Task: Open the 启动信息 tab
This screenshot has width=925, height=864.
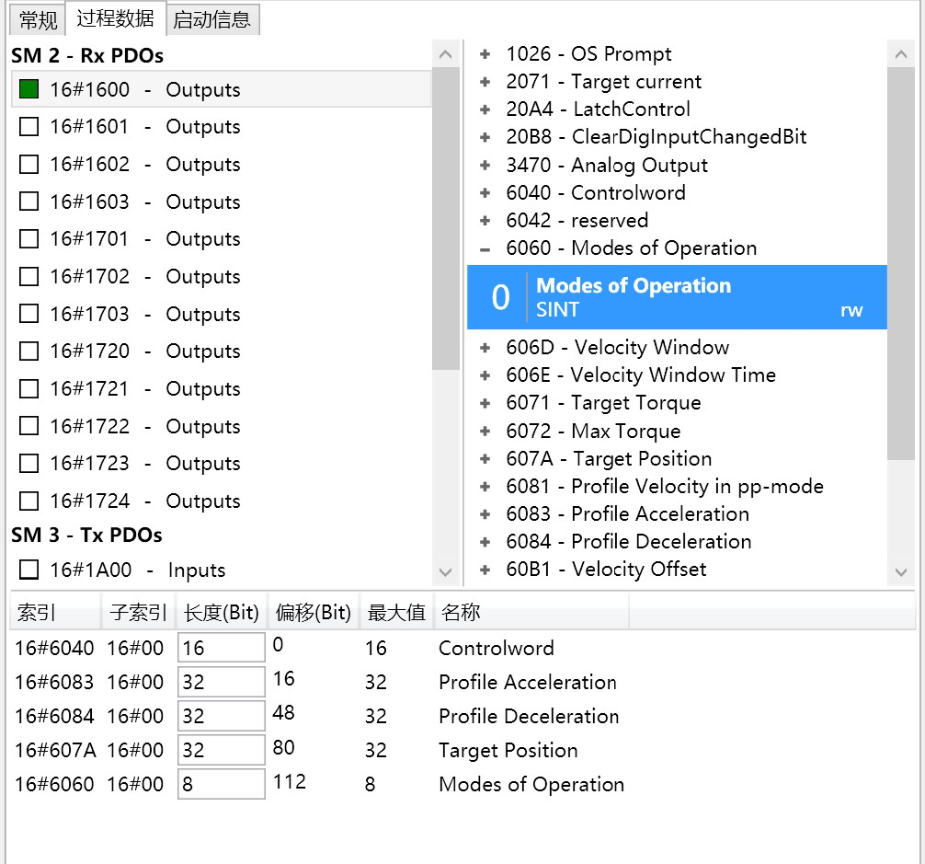Action: 211,19
